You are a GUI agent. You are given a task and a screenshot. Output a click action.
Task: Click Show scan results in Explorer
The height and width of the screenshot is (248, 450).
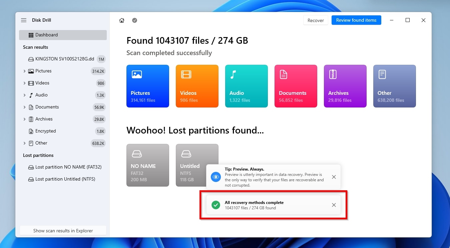point(63,231)
